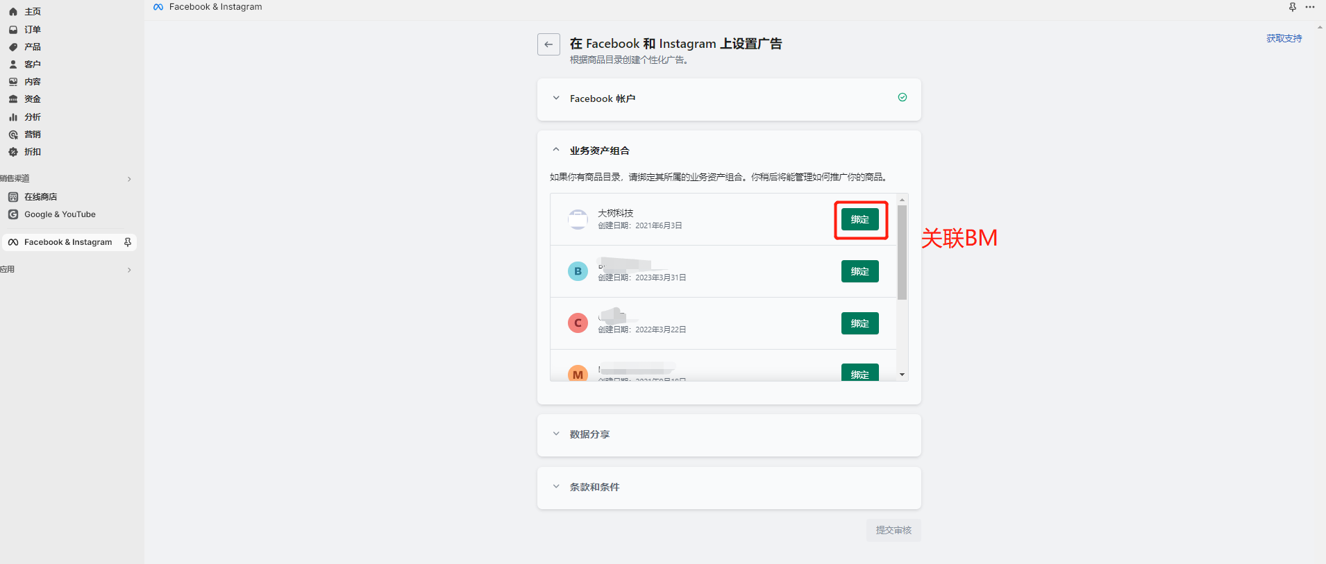Click the 内容 content icon
The image size is (1326, 564).
pos(13,82)
